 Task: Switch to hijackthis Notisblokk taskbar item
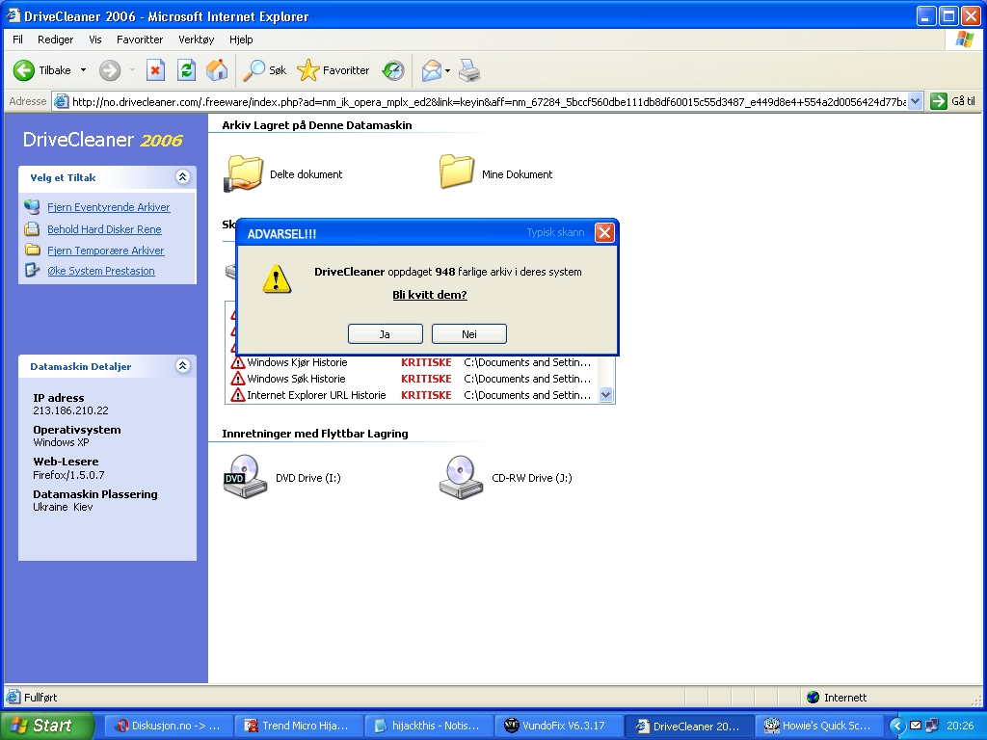(428, 726)
